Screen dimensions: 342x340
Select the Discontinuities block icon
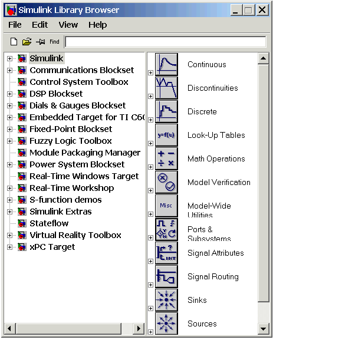click(166, 88)
